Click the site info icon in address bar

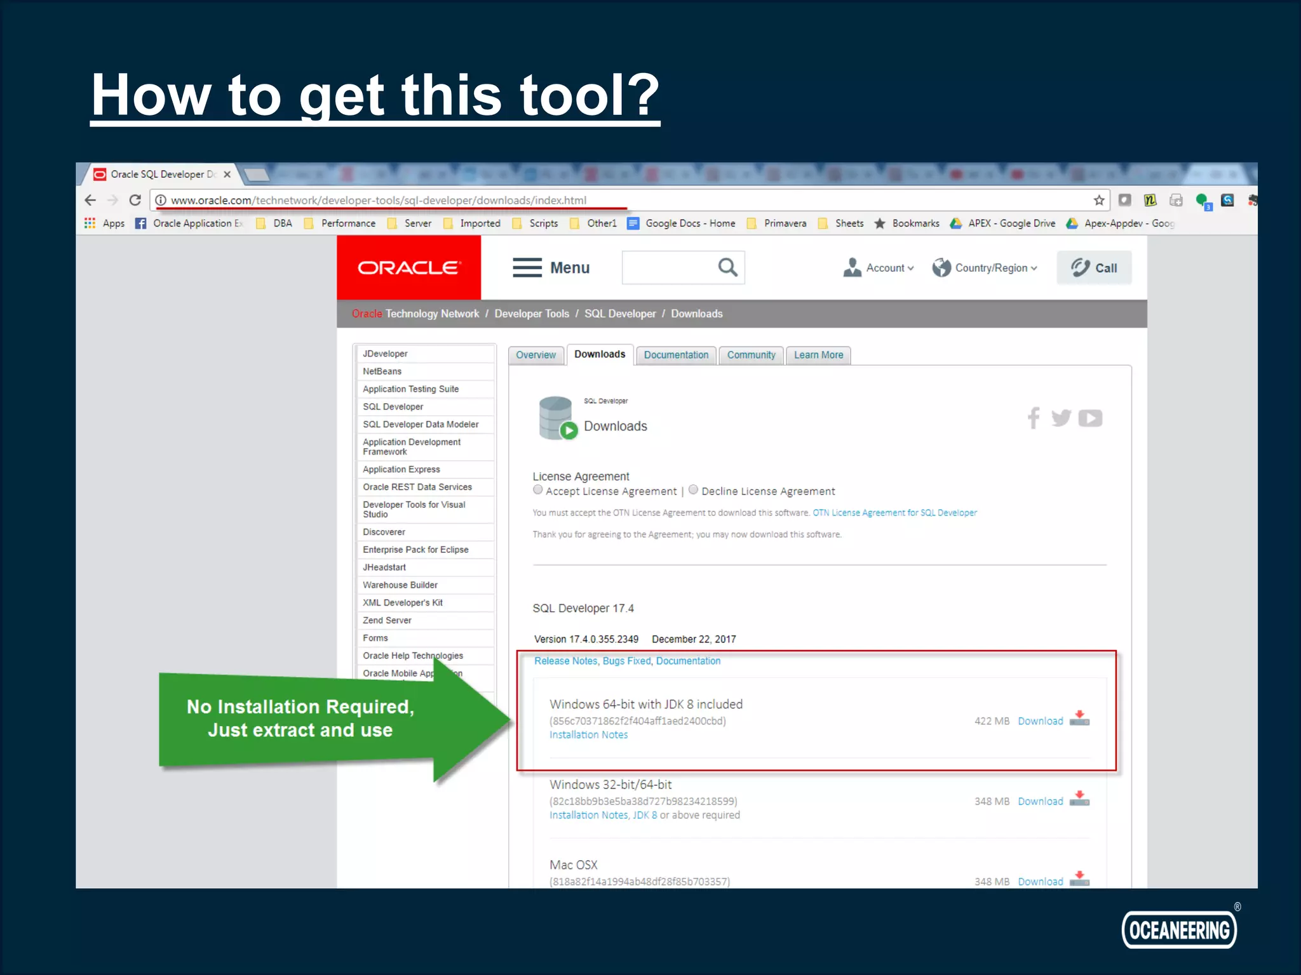[161, 201]
